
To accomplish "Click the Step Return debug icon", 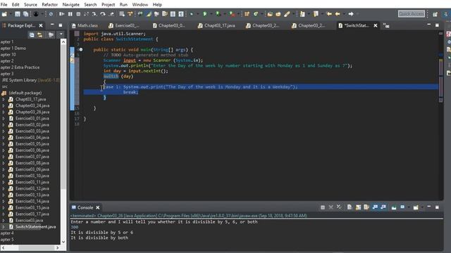I will click(x=111, y=14).
